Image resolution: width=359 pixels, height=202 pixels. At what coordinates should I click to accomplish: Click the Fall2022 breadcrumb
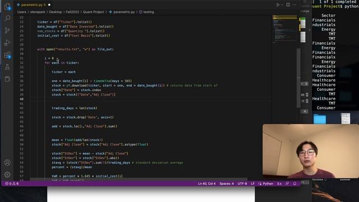click(72, 12)
